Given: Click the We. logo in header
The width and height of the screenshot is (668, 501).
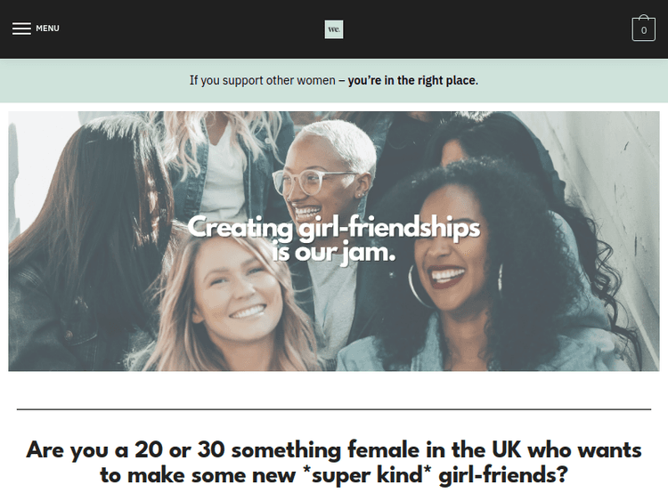Looking at the screenshot, I should [334, 29].
